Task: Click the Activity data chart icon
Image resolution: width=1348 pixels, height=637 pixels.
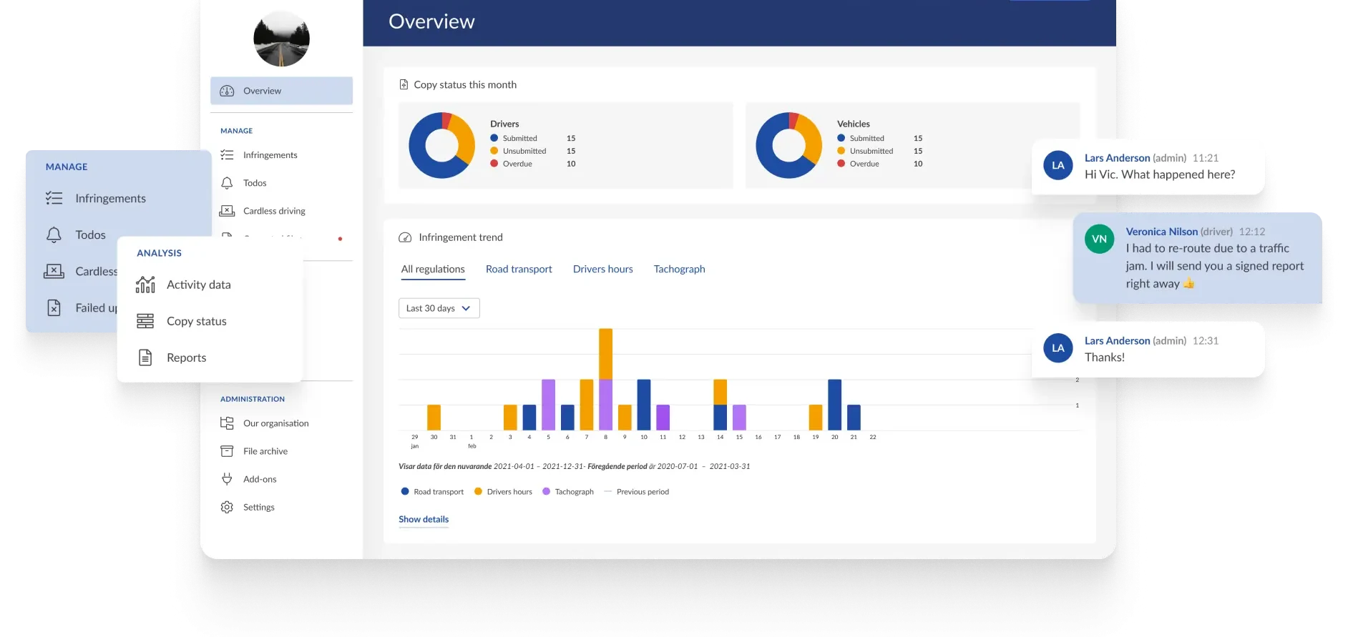Action: tap(145, 285)
